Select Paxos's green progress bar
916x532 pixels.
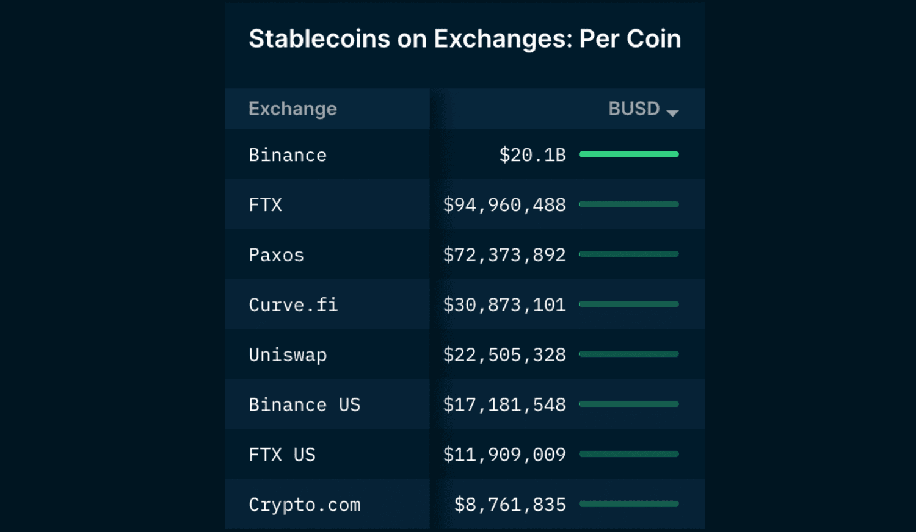[x=629, y=254]
